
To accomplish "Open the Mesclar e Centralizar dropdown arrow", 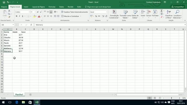I will tap(81, 16).
